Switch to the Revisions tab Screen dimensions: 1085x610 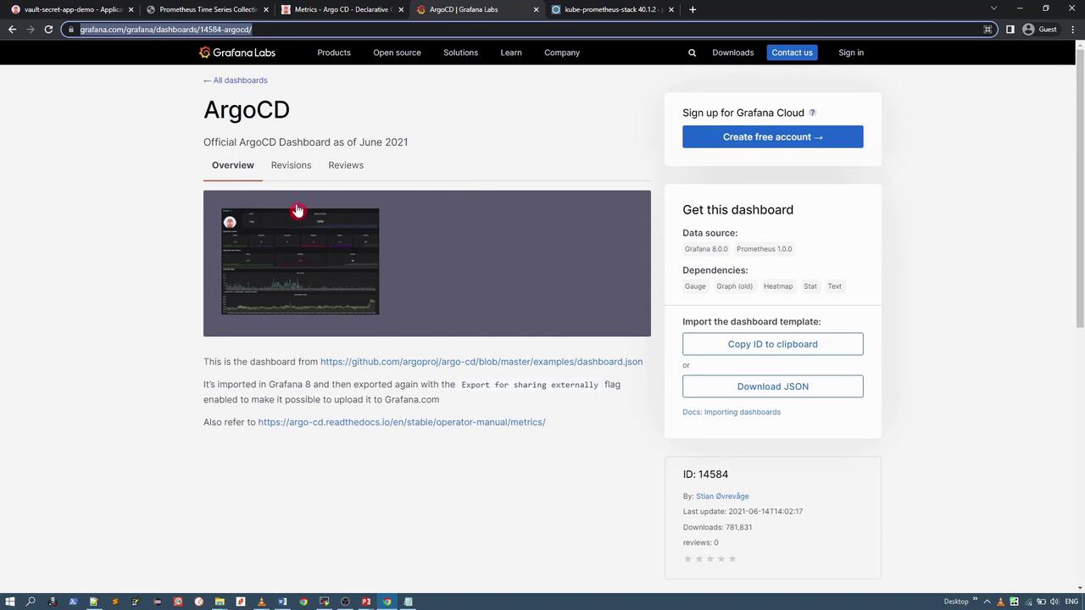point(291,165)
